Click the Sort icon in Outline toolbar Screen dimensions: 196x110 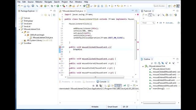159,63
